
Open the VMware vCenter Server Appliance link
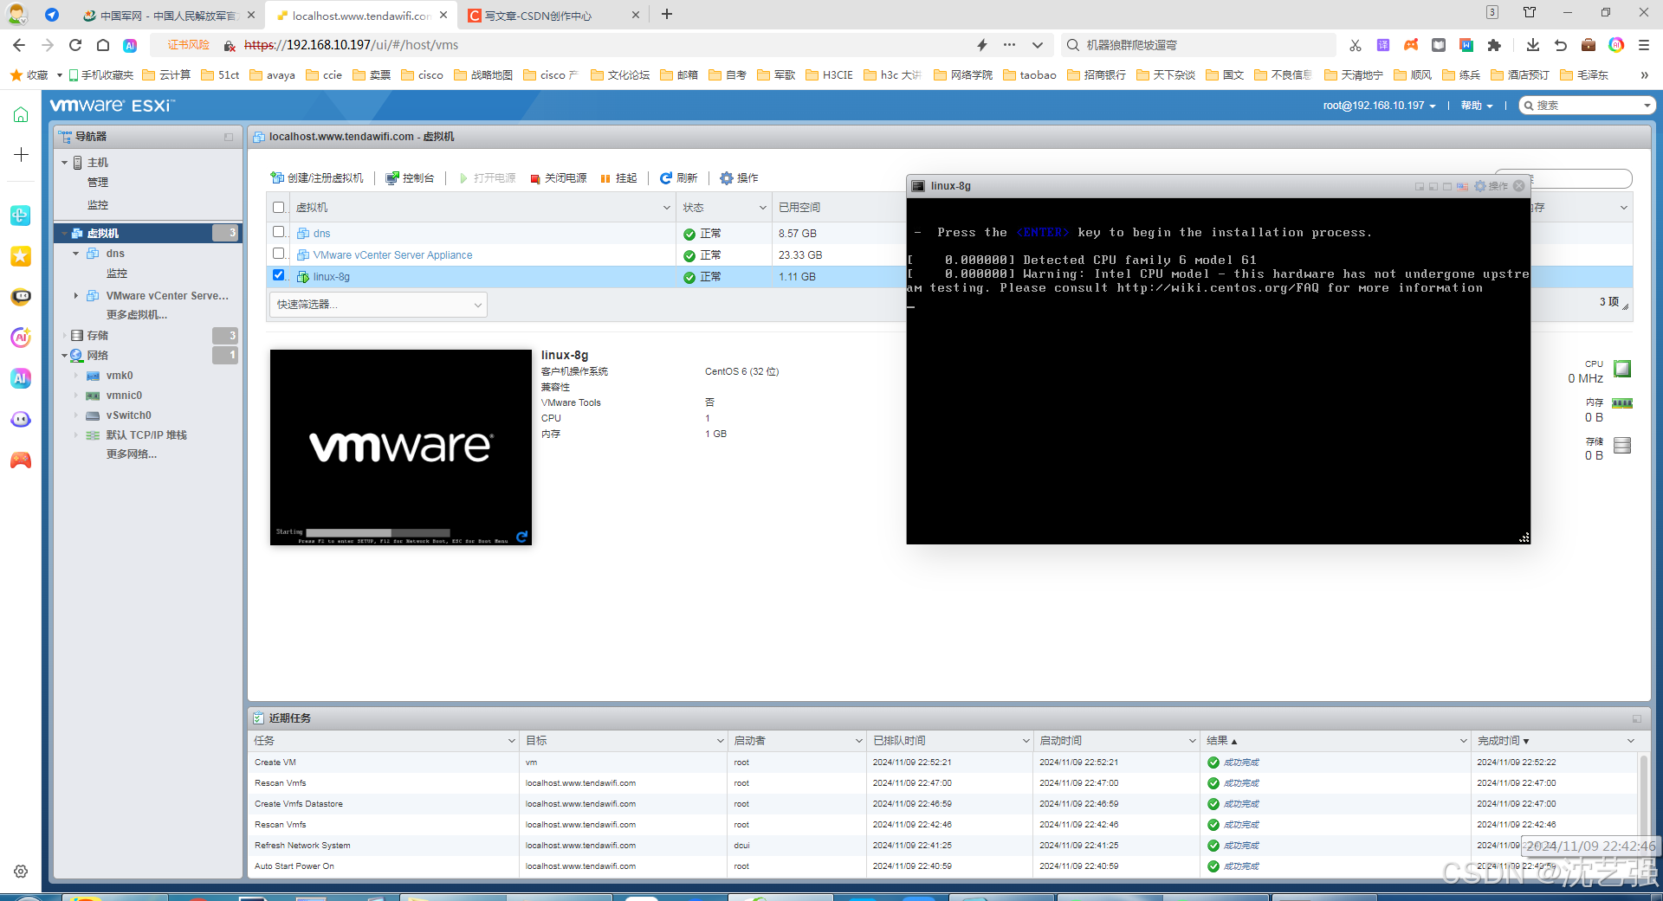[x=392, y=255]
